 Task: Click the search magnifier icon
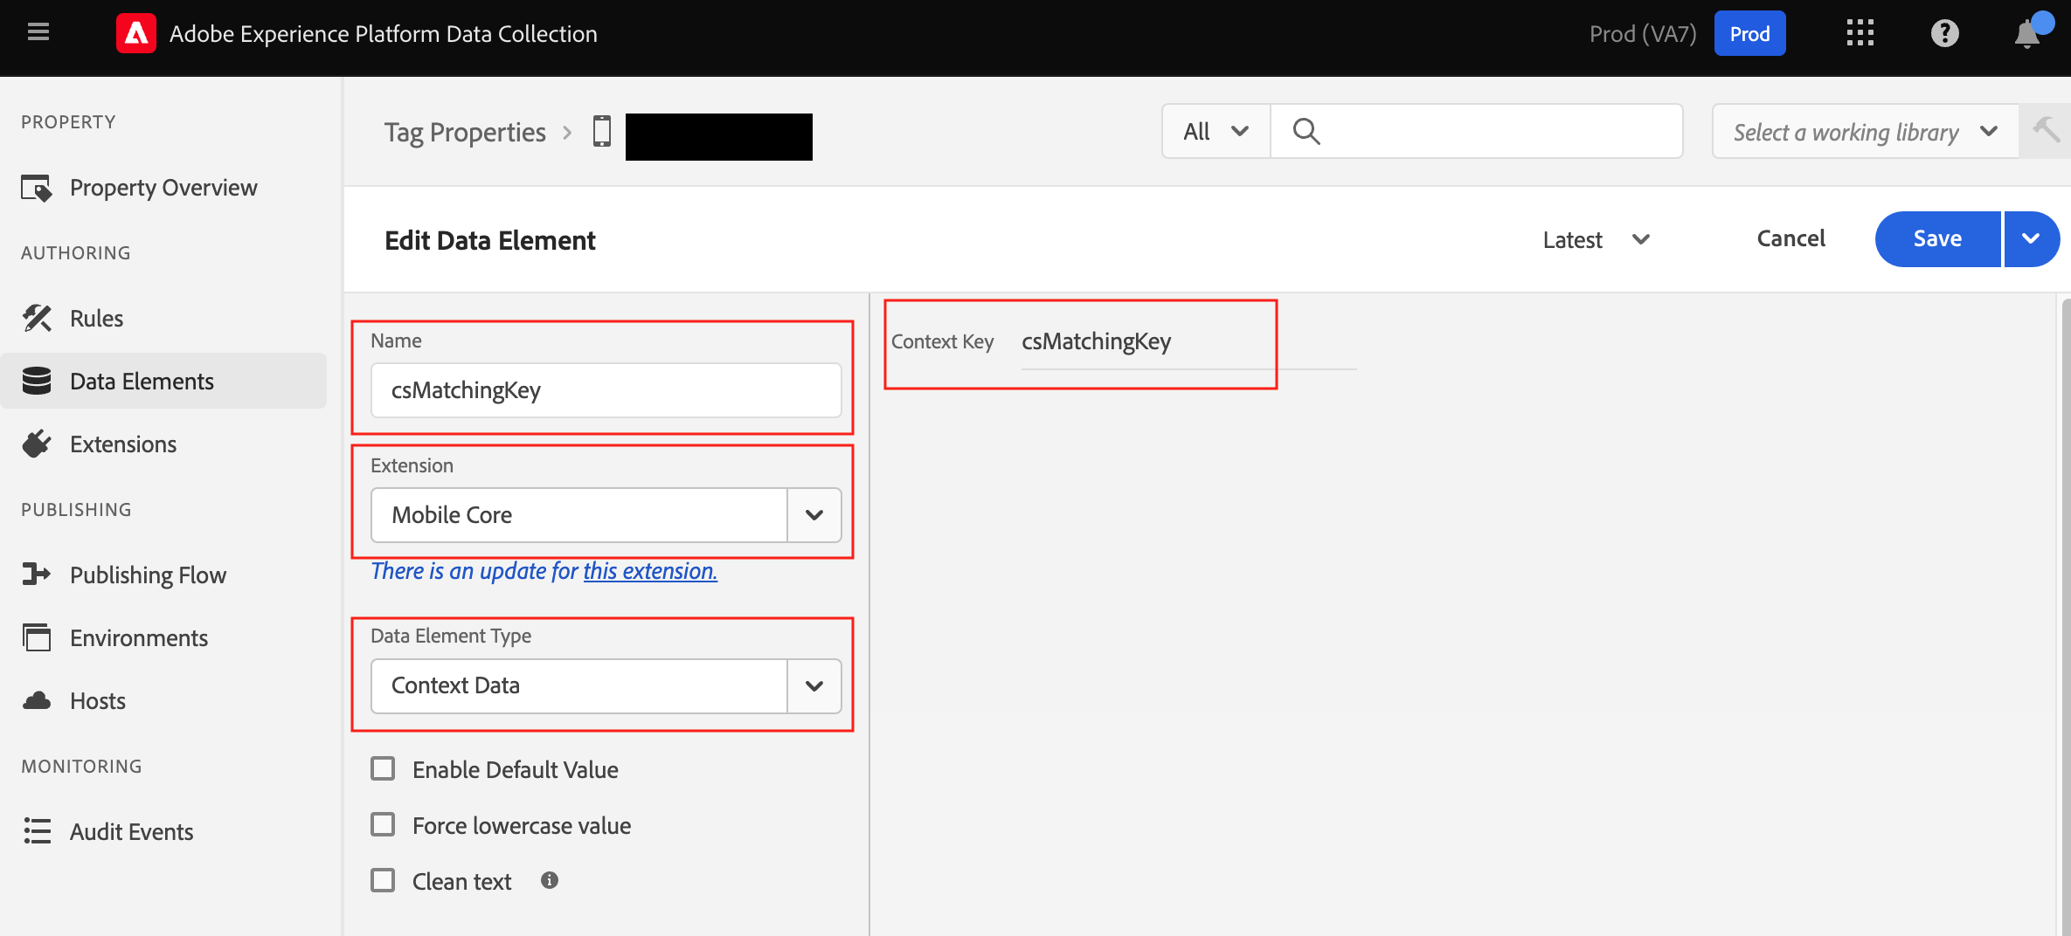1306,131
